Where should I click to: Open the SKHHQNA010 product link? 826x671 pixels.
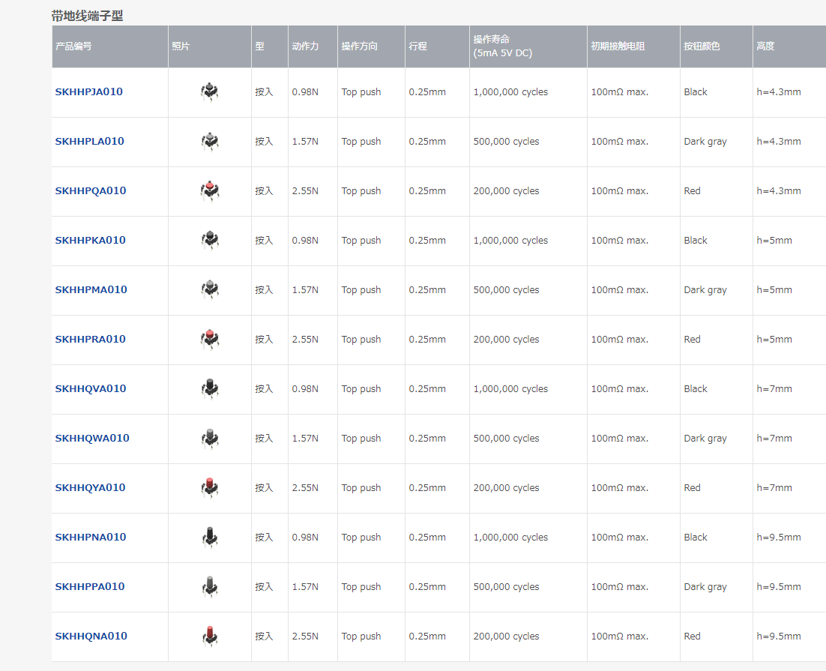(x=91, y=637)
